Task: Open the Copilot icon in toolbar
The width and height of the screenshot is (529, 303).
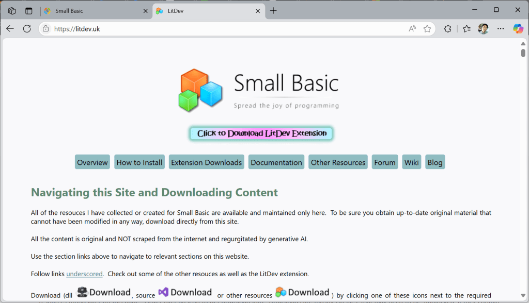Action: [518, 29]
